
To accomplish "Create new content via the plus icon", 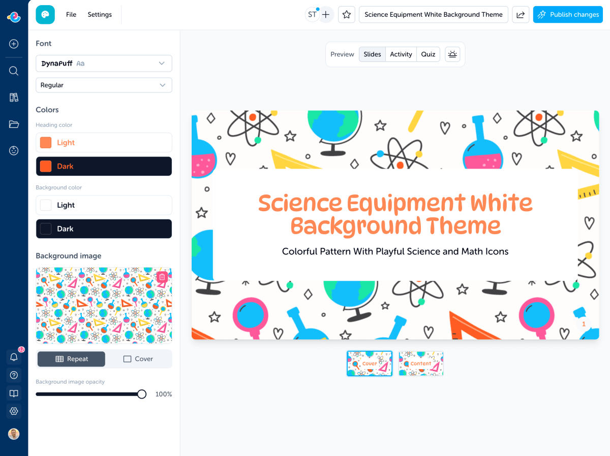I will pyautogui.click(x=14, y=44).
